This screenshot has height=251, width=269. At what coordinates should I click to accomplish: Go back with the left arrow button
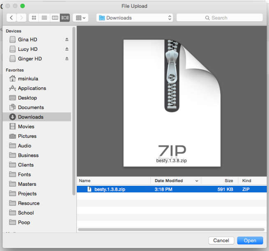click(11, 18)
